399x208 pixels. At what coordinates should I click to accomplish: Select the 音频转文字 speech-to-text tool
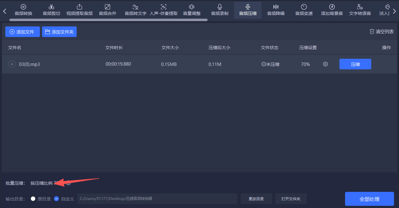click(x=135, y=10)
